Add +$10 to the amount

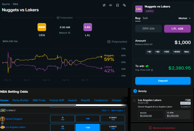click(x=166, y=52)
